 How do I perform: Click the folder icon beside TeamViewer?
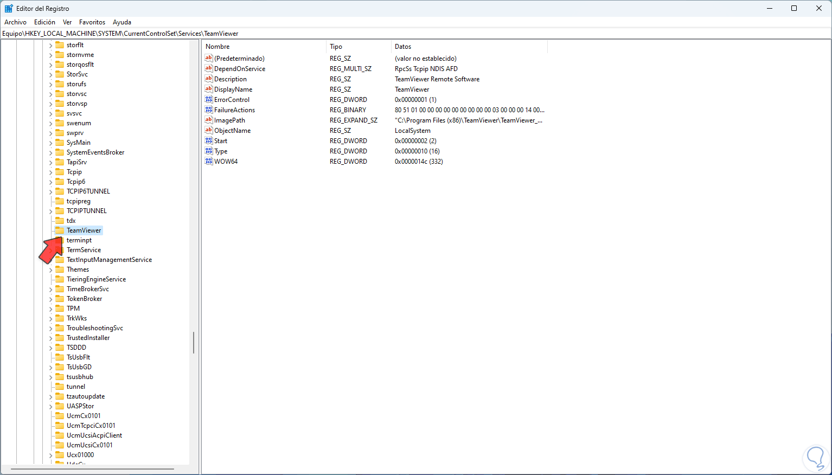pos(60,230)
